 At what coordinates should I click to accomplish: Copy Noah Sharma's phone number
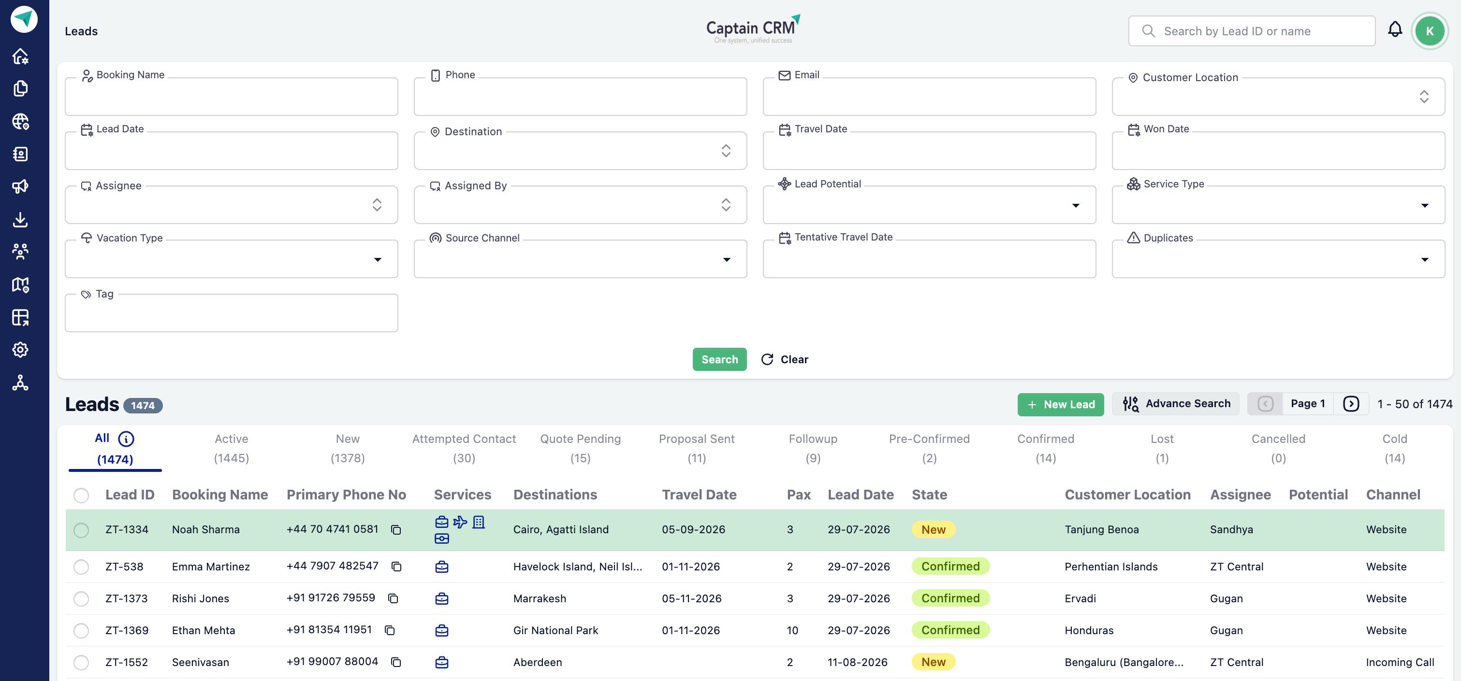tap(396, 530)
